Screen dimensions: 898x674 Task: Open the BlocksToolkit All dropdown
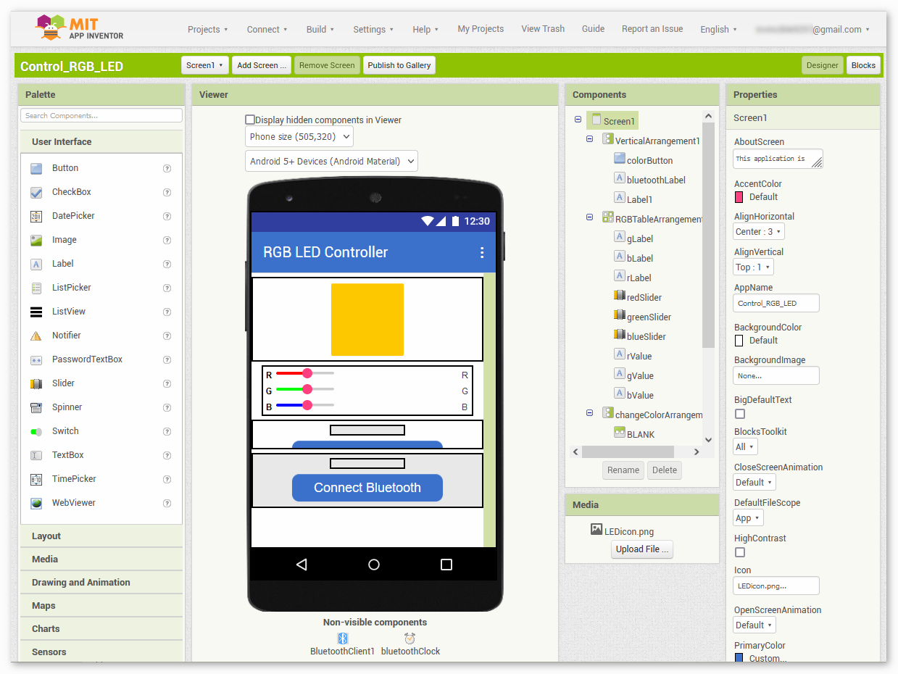[745, 447]
